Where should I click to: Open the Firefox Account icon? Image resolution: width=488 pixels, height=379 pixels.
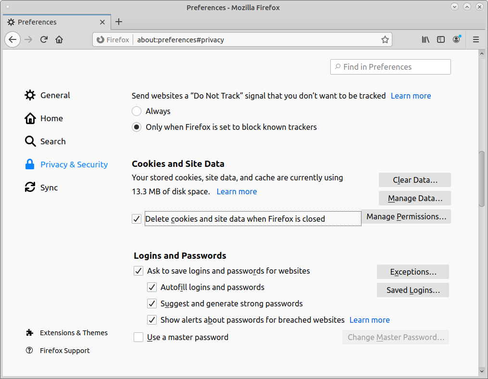(x=457, y=39)
